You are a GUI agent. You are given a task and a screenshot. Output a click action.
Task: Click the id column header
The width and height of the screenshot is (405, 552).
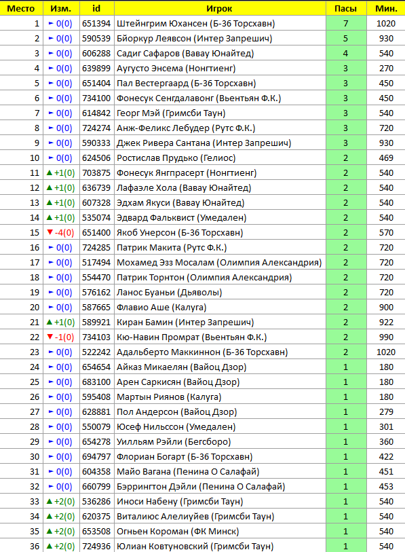(96, 8)
